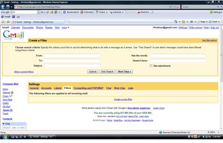This screenshot has width=223, height=143.
Task: Click the Print icon in command bar
Action: point(191,22)
